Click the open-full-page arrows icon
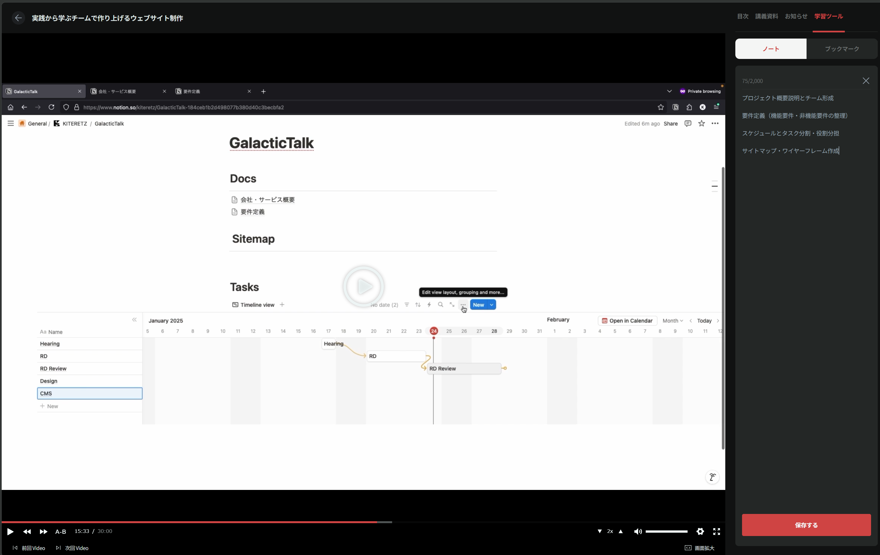This screenshot has width=880, height=555. tap(452, 304)
